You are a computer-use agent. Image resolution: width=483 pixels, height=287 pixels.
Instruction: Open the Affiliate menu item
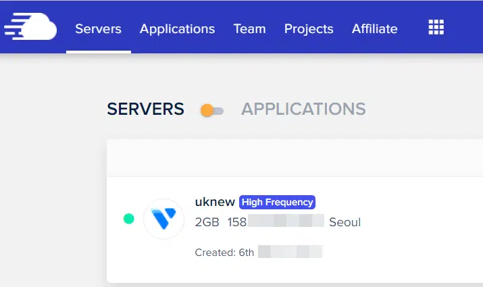374,28
